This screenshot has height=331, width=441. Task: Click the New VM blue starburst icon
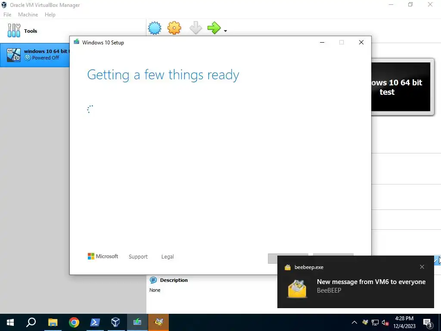155,28
